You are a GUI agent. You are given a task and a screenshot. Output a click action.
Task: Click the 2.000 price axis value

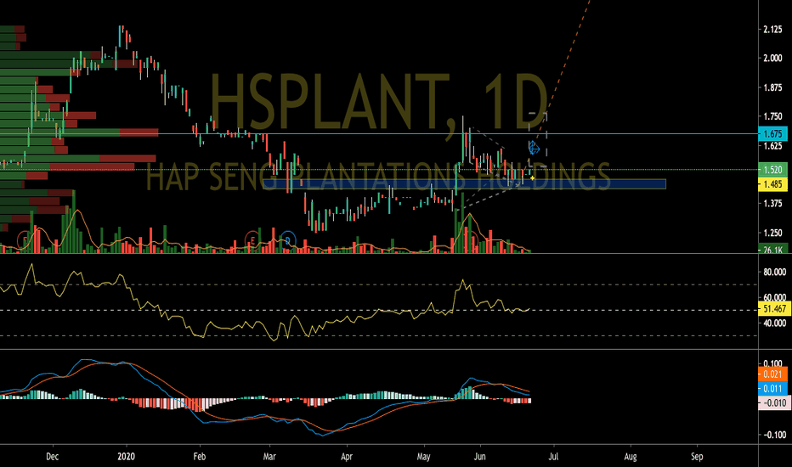tap(772, 59)
